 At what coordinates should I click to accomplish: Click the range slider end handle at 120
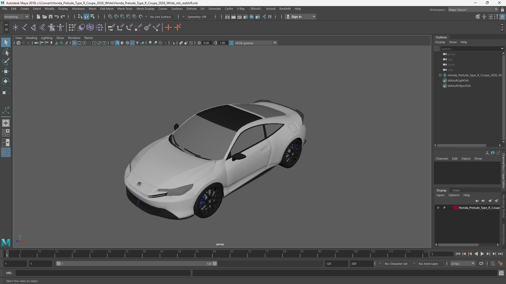tap(215, 263)
